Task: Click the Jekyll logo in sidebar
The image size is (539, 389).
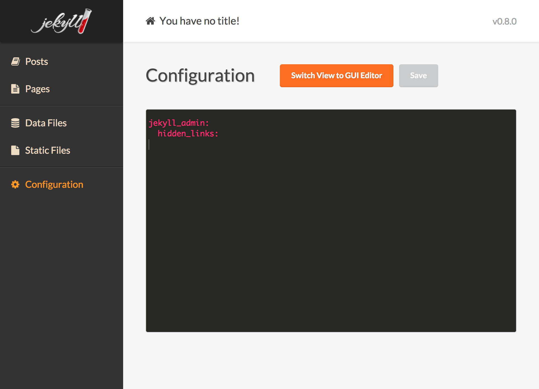Action: (x=61, y=21)
